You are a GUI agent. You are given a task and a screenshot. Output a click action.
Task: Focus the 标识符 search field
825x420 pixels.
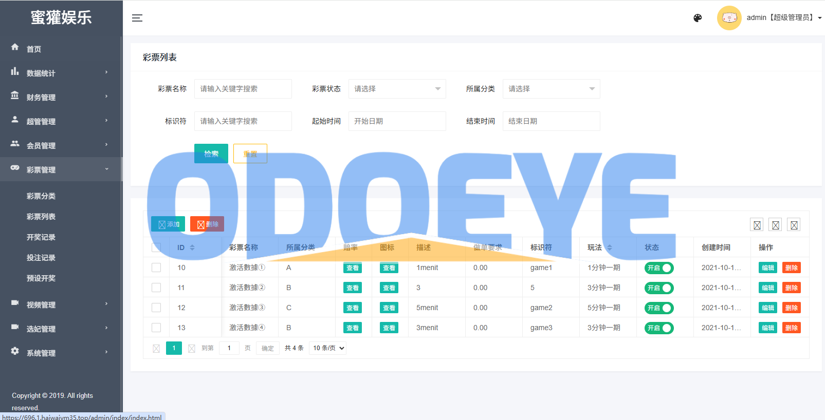243,121
